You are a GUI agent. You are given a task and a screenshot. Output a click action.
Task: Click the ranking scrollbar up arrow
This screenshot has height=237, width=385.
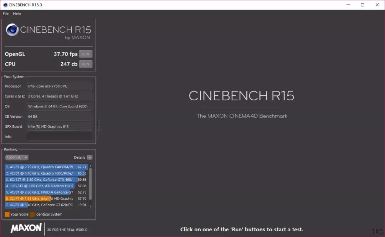coord(90,166)
